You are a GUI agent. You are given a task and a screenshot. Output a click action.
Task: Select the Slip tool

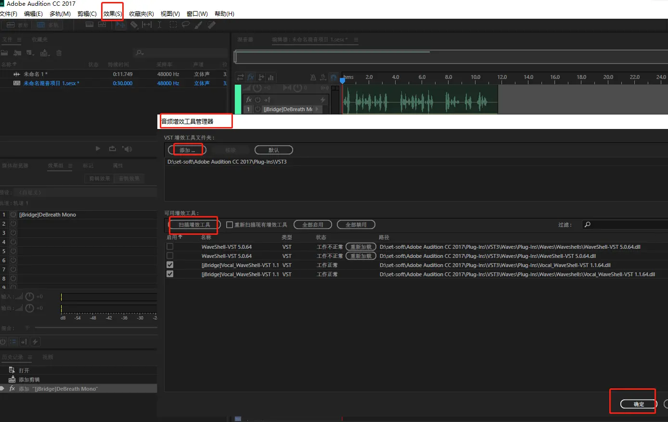[x=147, y=25]
